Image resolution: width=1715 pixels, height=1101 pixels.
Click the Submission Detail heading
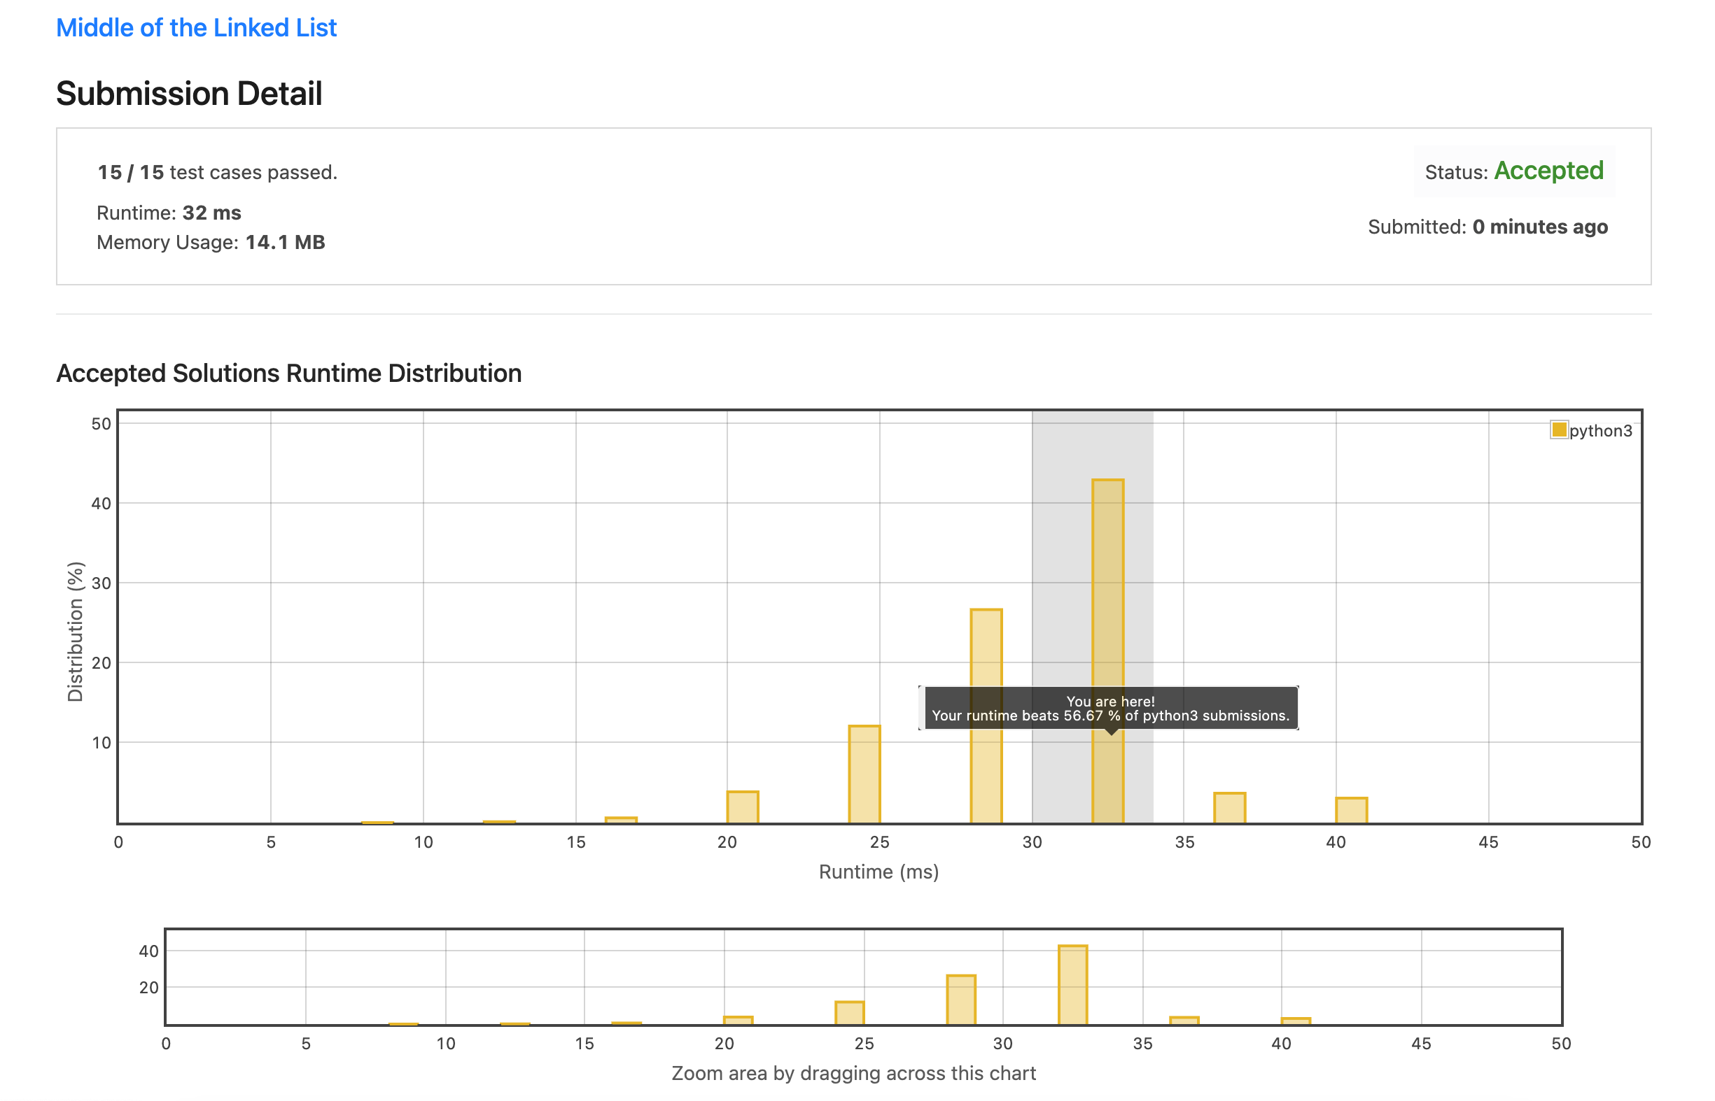coord(189,94)
